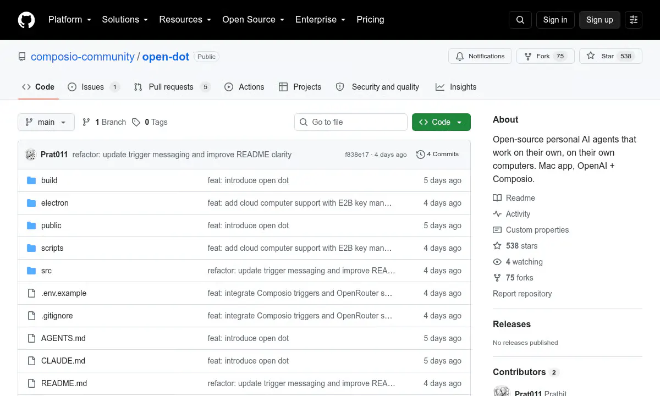Open the latest commit message refactor link
The image size is (660, 396).
[x=182, y=155]
